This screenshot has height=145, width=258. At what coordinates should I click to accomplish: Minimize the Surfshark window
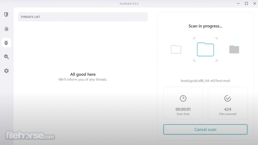tap(237, 4)
